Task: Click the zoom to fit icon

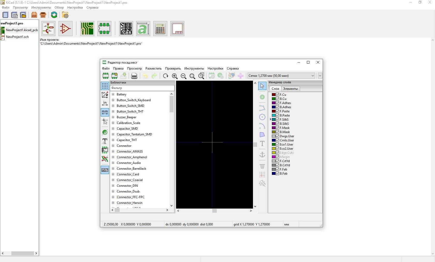Action: (x=192, y=76)
